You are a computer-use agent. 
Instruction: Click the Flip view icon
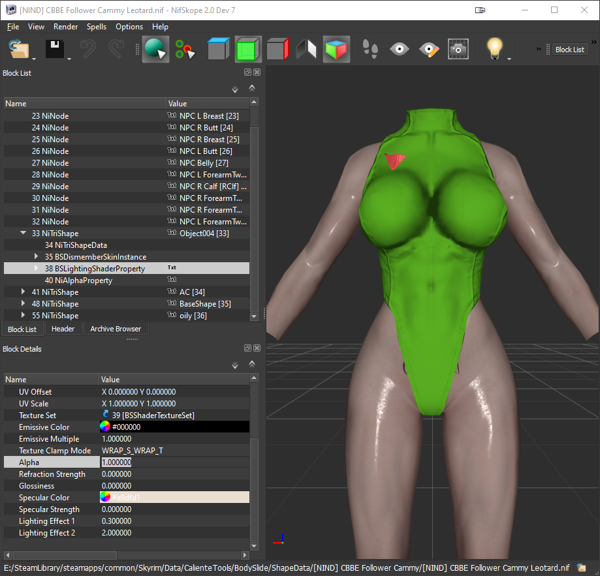[x=306, y=49]
